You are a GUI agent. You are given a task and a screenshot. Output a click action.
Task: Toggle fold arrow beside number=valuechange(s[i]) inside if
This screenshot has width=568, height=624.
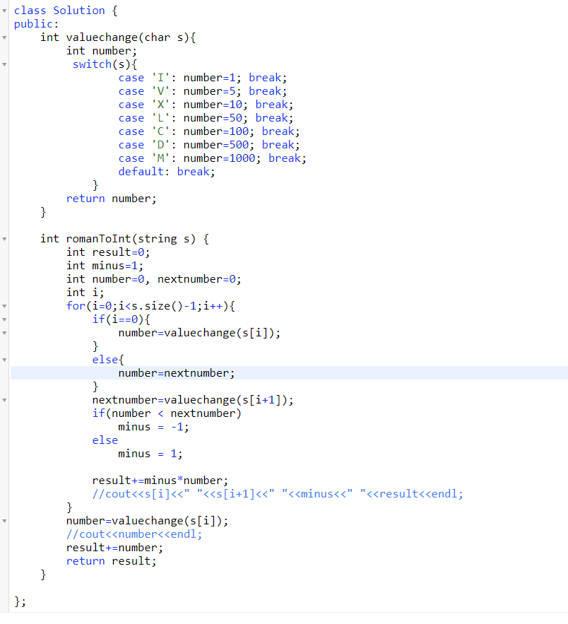[x=4, y=333]
